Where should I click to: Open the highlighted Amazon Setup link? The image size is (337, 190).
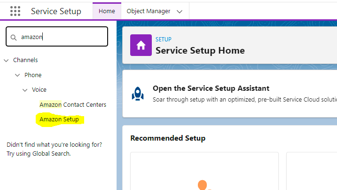(59, 119)
